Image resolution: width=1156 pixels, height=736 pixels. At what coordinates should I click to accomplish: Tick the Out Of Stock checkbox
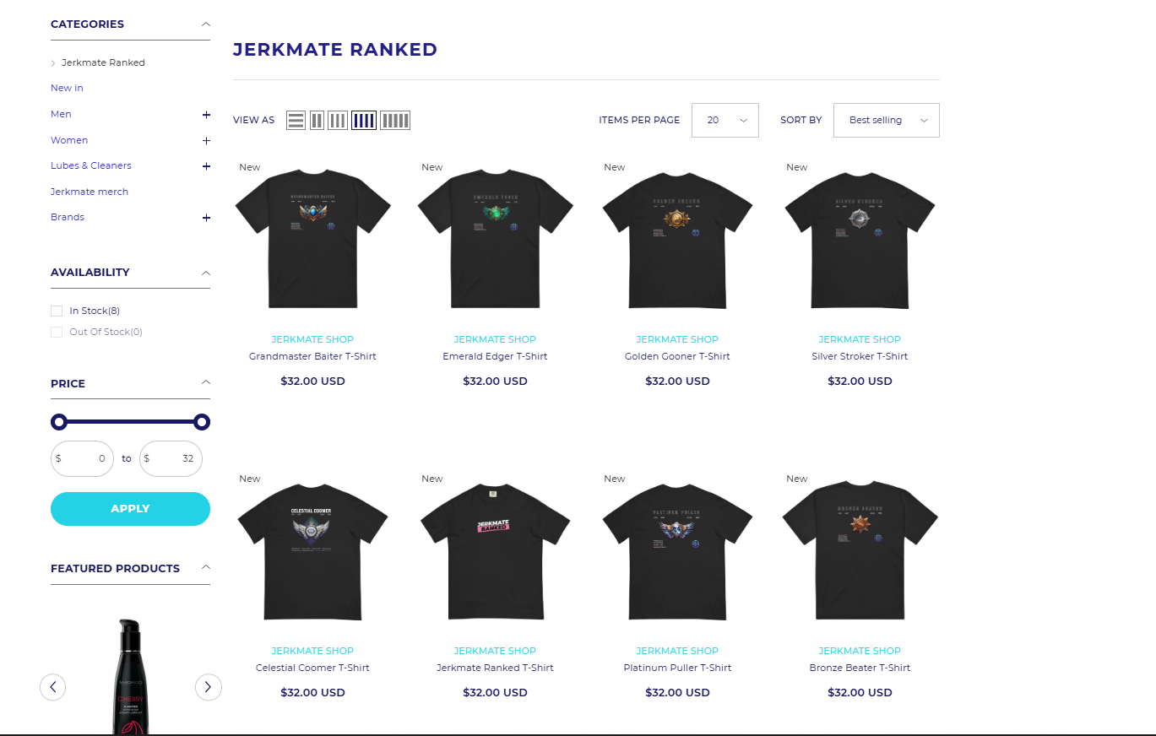tap(57, 332)
